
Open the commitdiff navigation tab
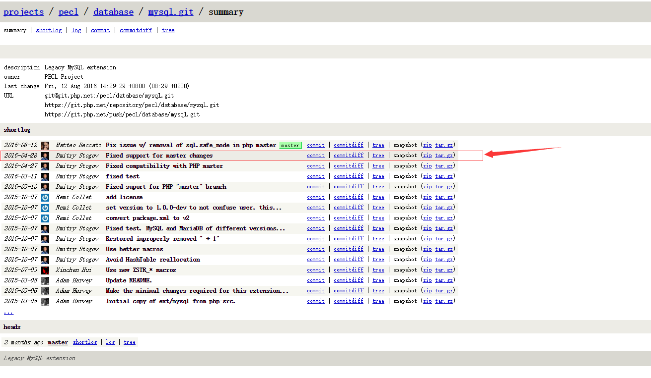(136, 30)
